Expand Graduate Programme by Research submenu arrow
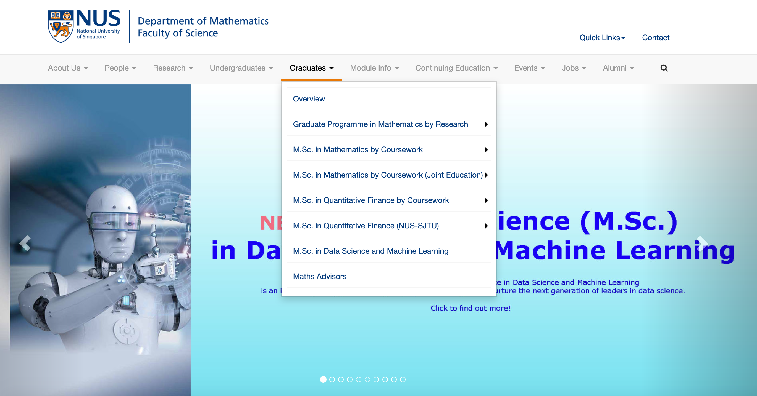The width and height of the screenshot is (757, 396). pos(486,124)
